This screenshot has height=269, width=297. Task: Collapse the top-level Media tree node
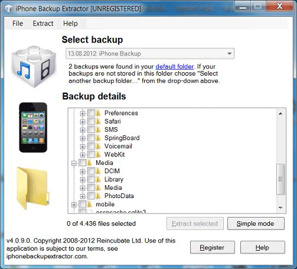(x=74, y=163)
